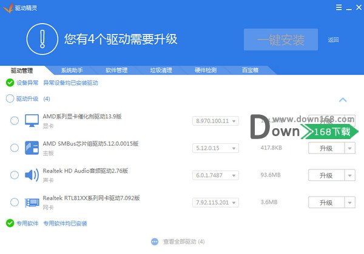Click 升级 for Realtek RTL81XX driver

coord(326,203)
